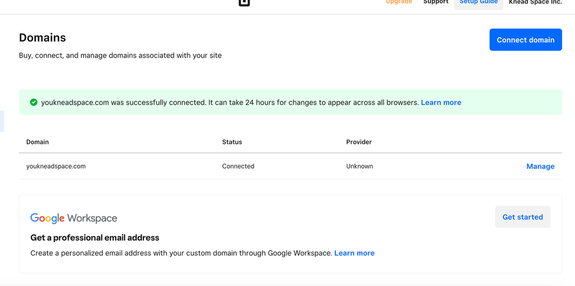Open the Knead Space Inc. account menu
The height and width of the screenshot is (286, 575).
535,2
